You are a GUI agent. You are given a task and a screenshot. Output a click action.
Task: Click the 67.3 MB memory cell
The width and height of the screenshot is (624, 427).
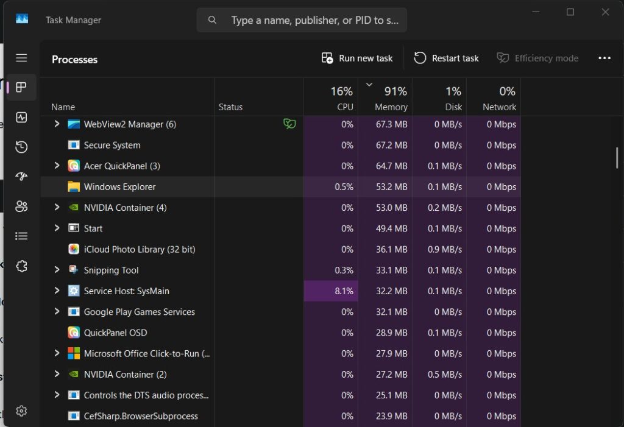(x=385, y=124)
